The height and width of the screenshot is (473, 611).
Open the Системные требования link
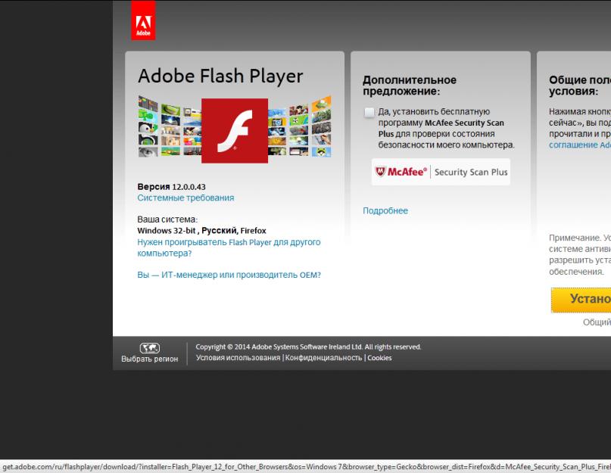point(185,198)
